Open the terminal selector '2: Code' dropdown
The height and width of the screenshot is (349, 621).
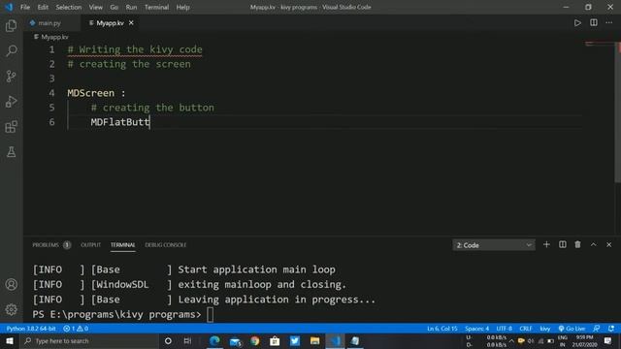(494, 245)
